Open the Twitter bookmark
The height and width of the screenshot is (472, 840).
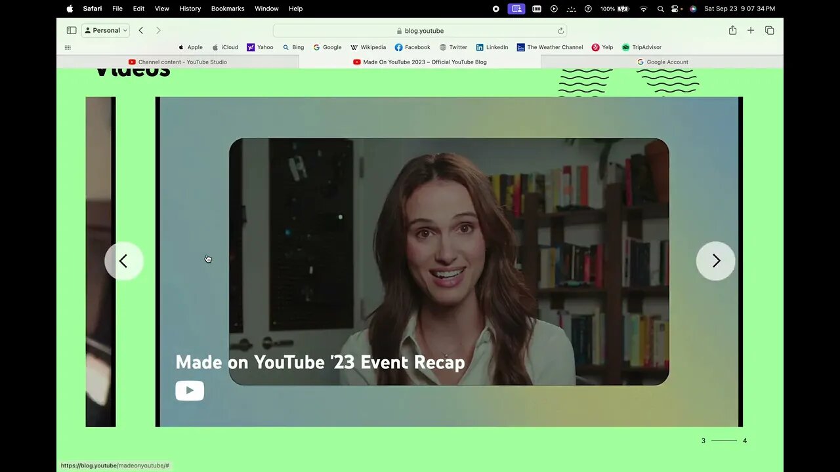point(453,47)
